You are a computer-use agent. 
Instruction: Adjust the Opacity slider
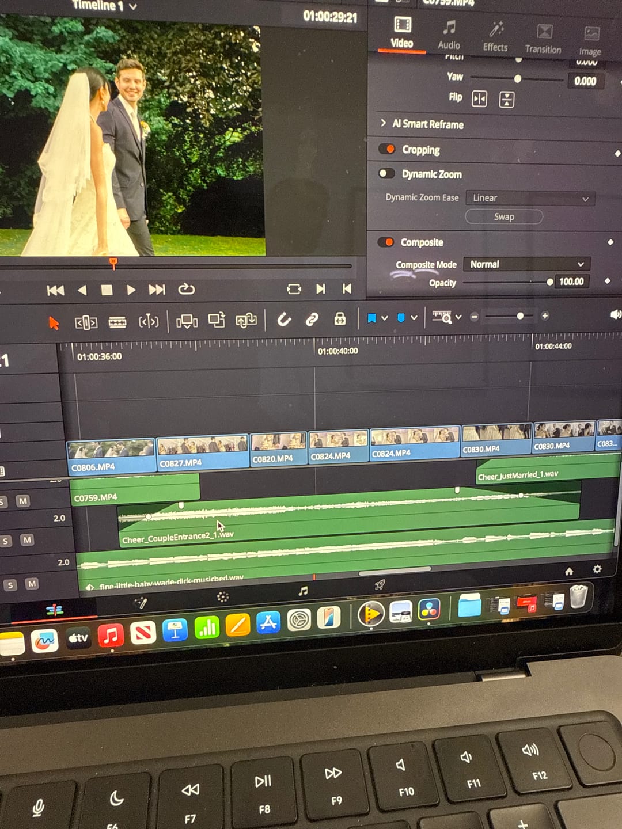tap(507, 282)
